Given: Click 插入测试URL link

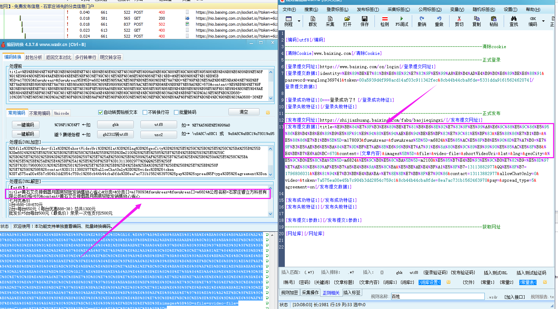Looking at the screenshot, I should pos(495,273).
